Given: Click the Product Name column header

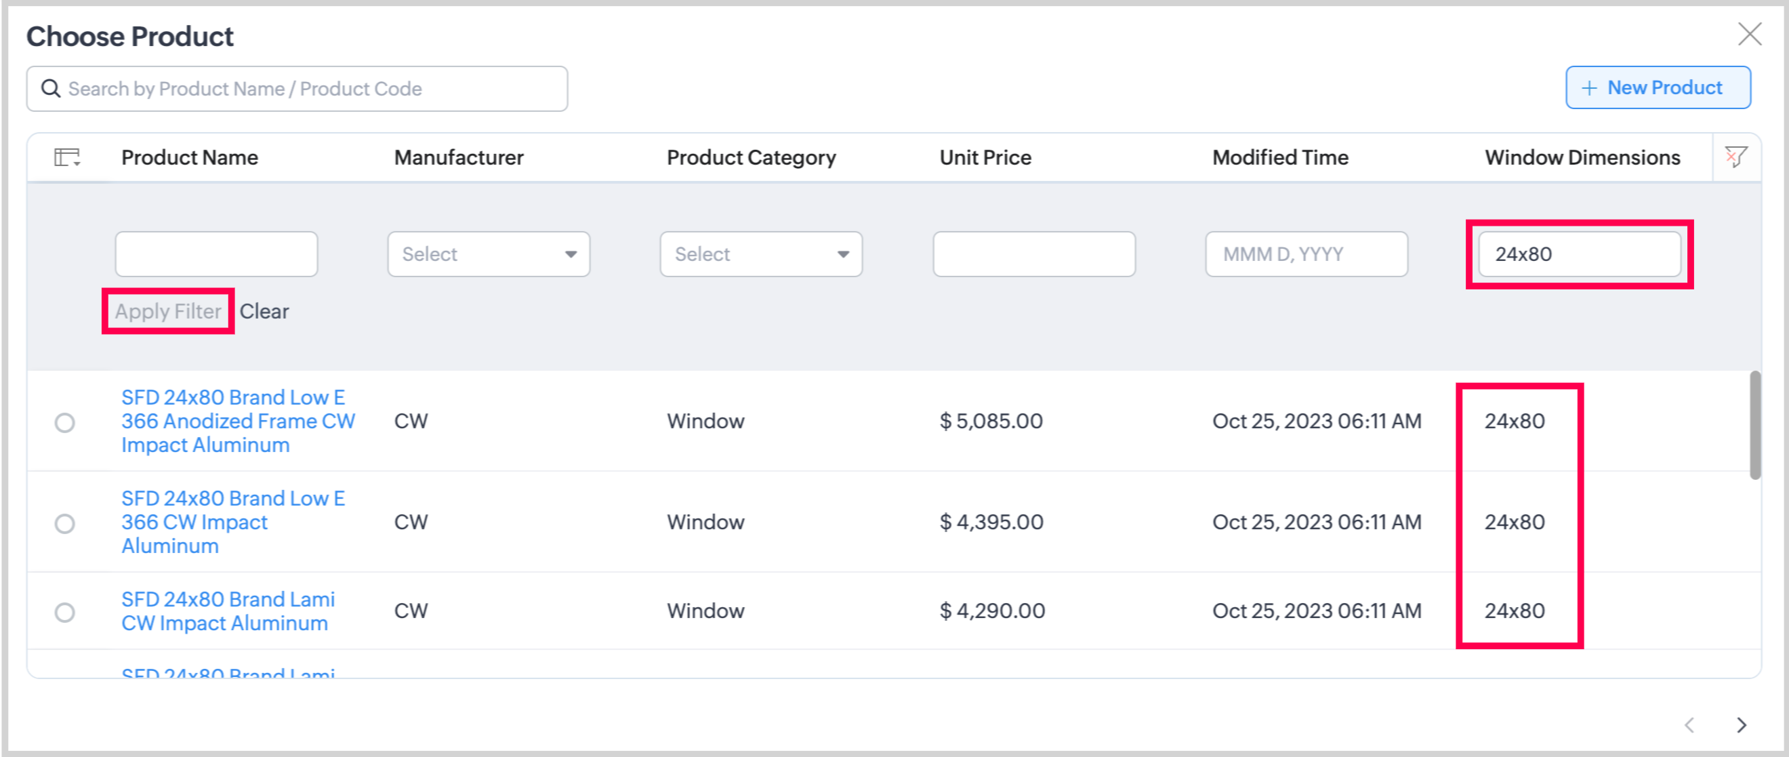Looking at the screenshot, I should tap(190, 158).
